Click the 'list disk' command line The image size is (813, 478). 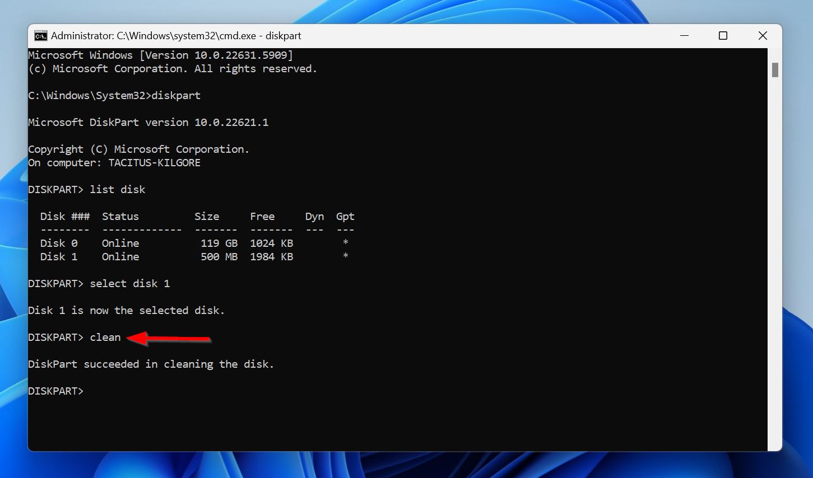click(x=118, y=189)
